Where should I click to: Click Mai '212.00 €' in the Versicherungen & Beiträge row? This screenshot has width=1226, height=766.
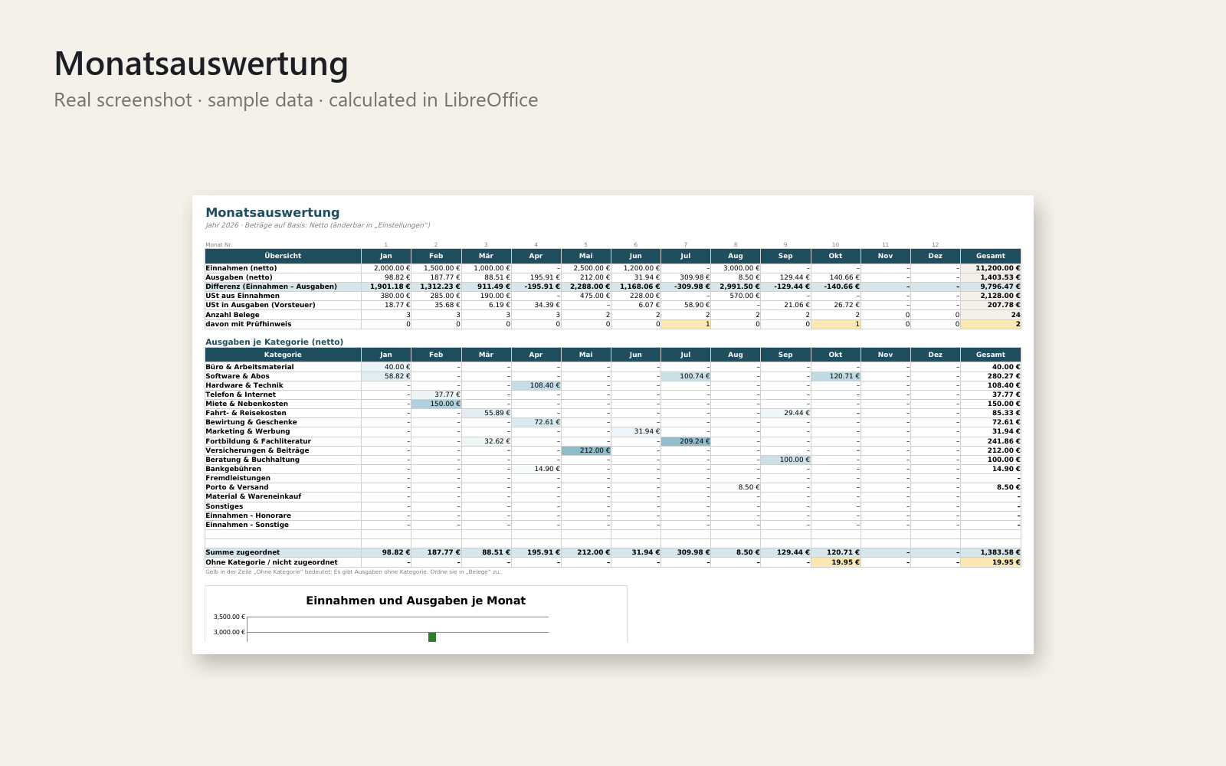tap(586, 450)
